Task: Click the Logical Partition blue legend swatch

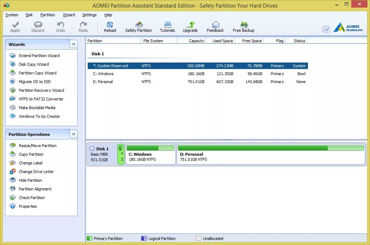Action: tap(144, 238)
